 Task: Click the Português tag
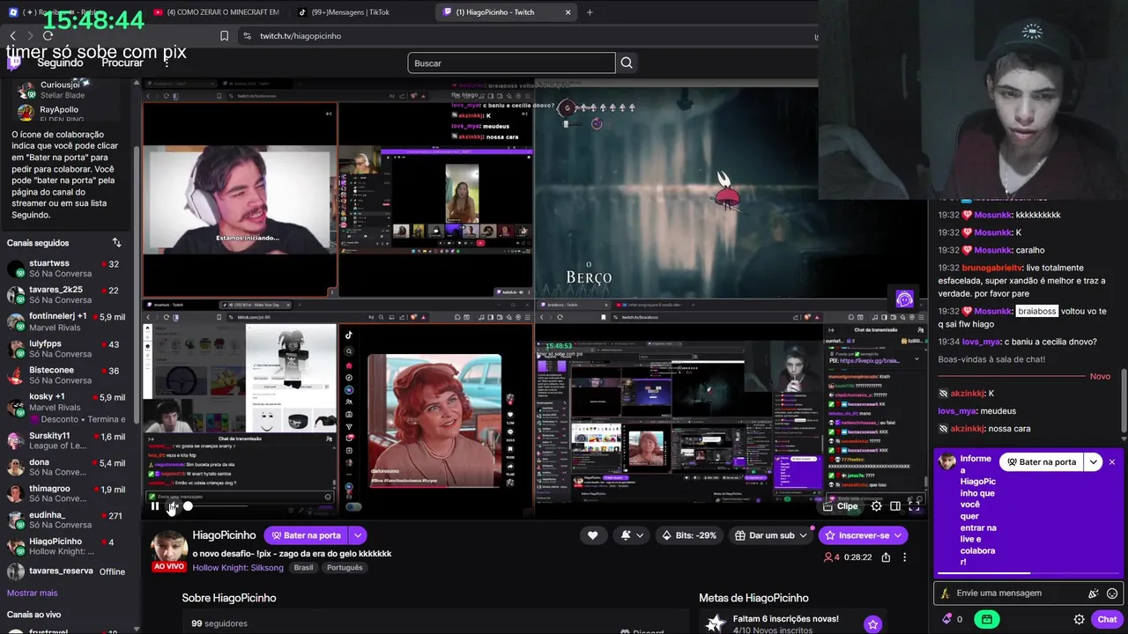tap(345, 568)
